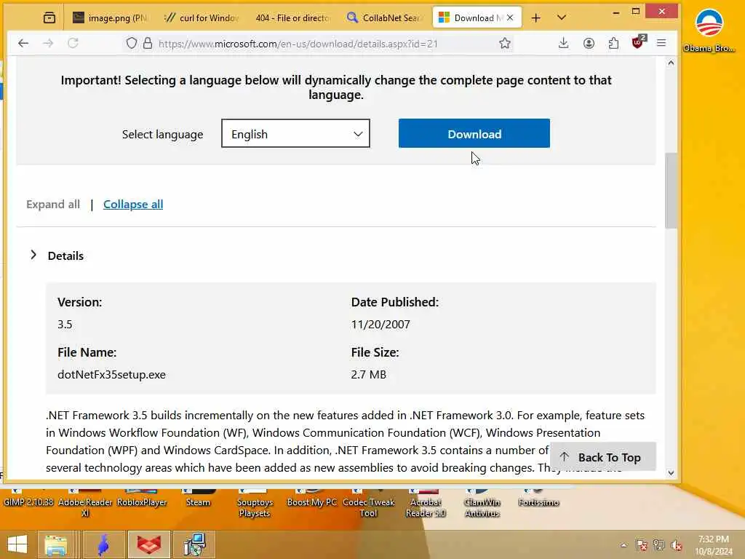Click the dotNetFx35setup.exe file name
Viewport: 745px width, 559px height.
click(111, 375)
